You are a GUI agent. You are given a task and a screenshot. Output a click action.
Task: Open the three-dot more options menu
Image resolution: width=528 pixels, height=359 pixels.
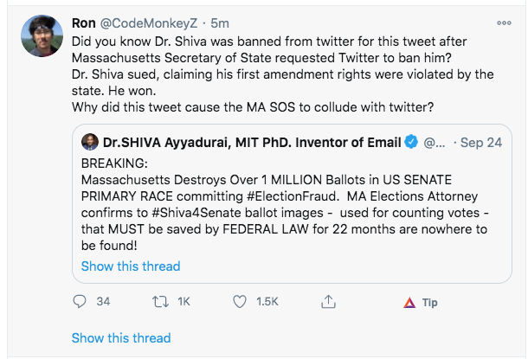click(504, 22)
